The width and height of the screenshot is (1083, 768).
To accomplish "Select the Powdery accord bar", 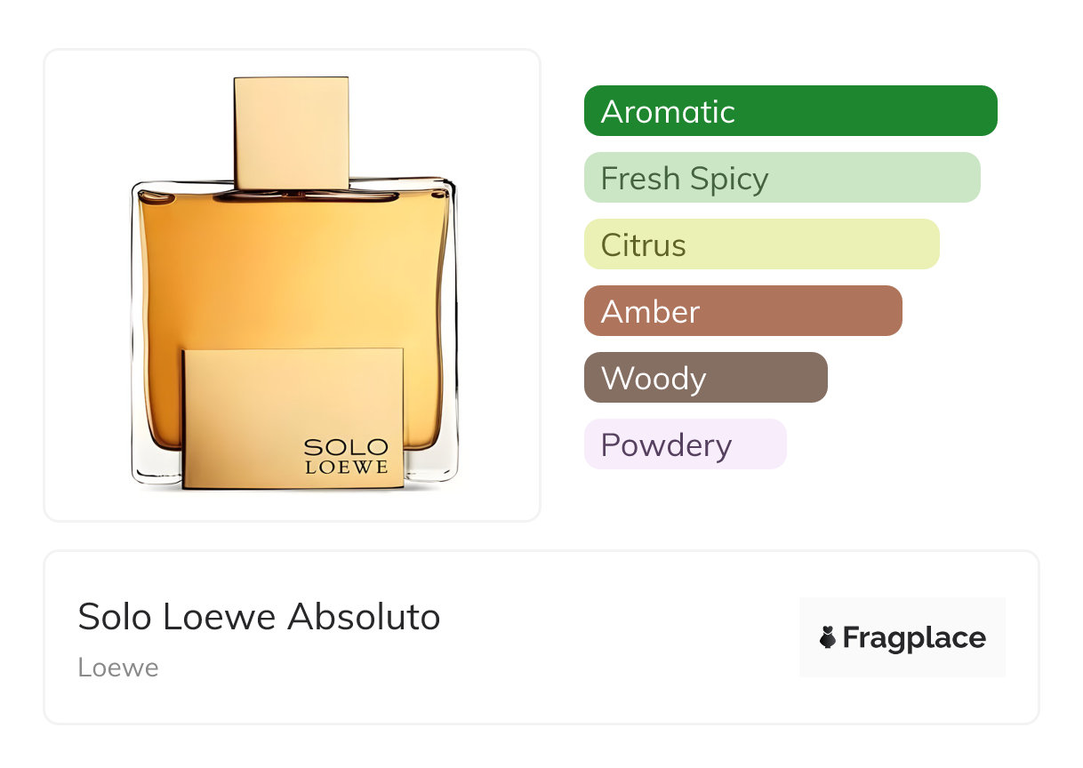I will point(685,444).
